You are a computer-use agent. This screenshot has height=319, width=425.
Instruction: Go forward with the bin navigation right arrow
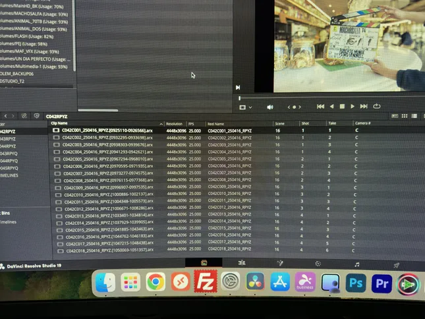13,116
